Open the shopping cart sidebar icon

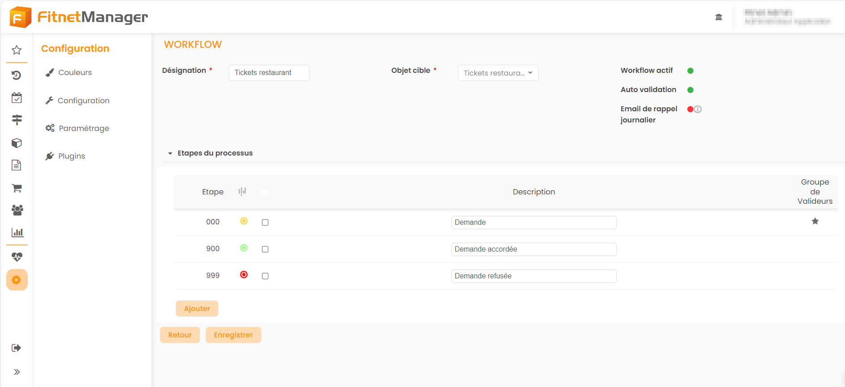[x=17, y=188]
